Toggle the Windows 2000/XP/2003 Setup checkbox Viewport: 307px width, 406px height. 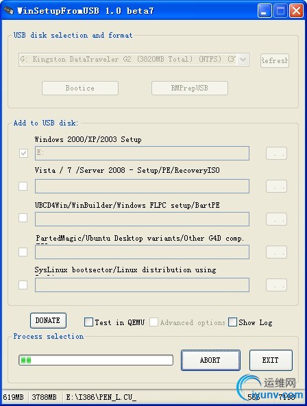pos(23,153)
